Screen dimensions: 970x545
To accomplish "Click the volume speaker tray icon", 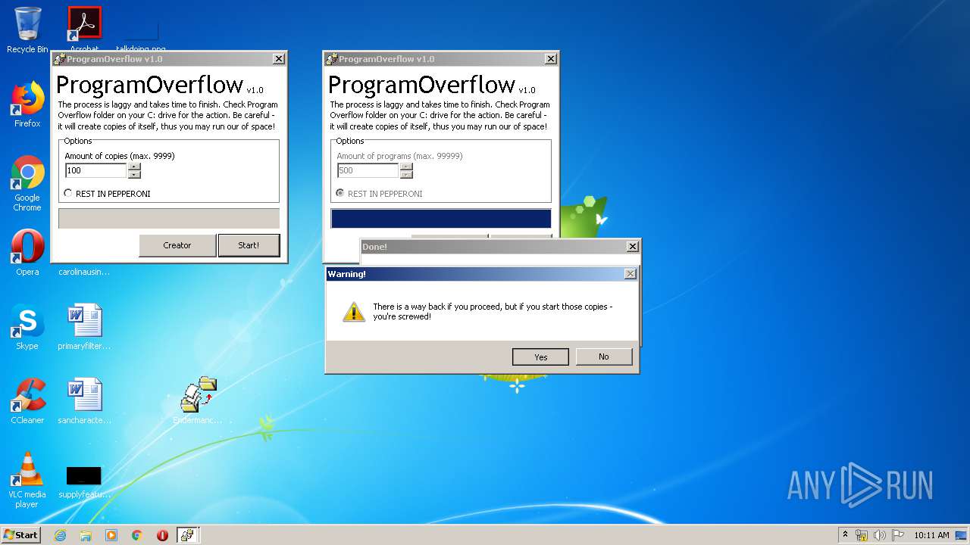I will [x=880, y=535].
